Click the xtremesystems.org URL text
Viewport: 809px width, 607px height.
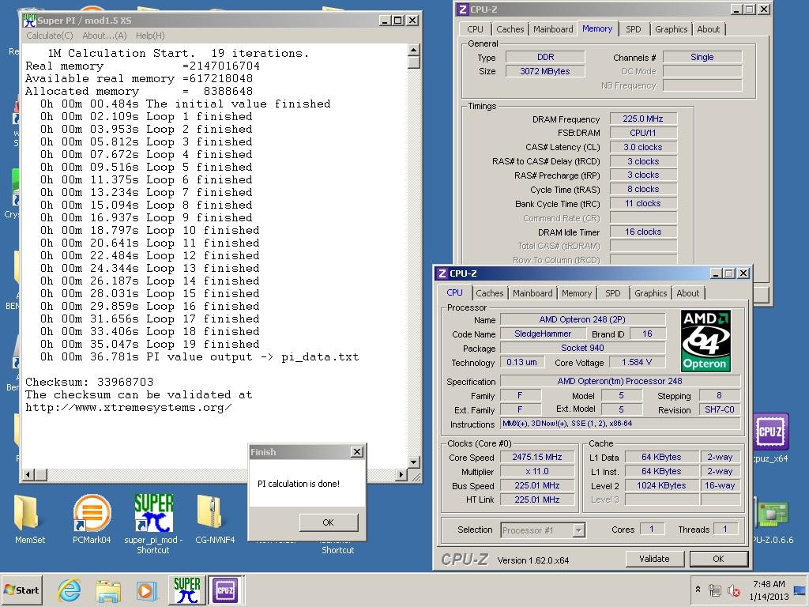[129, 407]
